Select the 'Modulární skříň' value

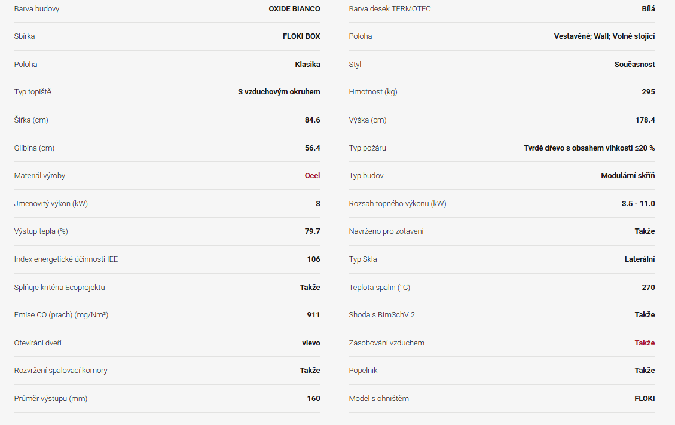(628, 176)
